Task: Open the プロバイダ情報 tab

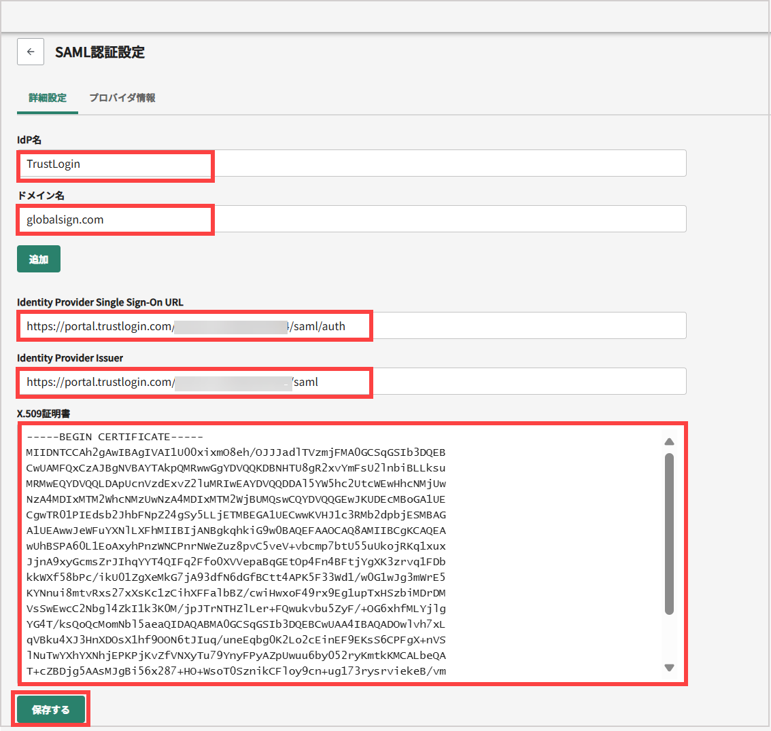Action: (x=122, y=98)
